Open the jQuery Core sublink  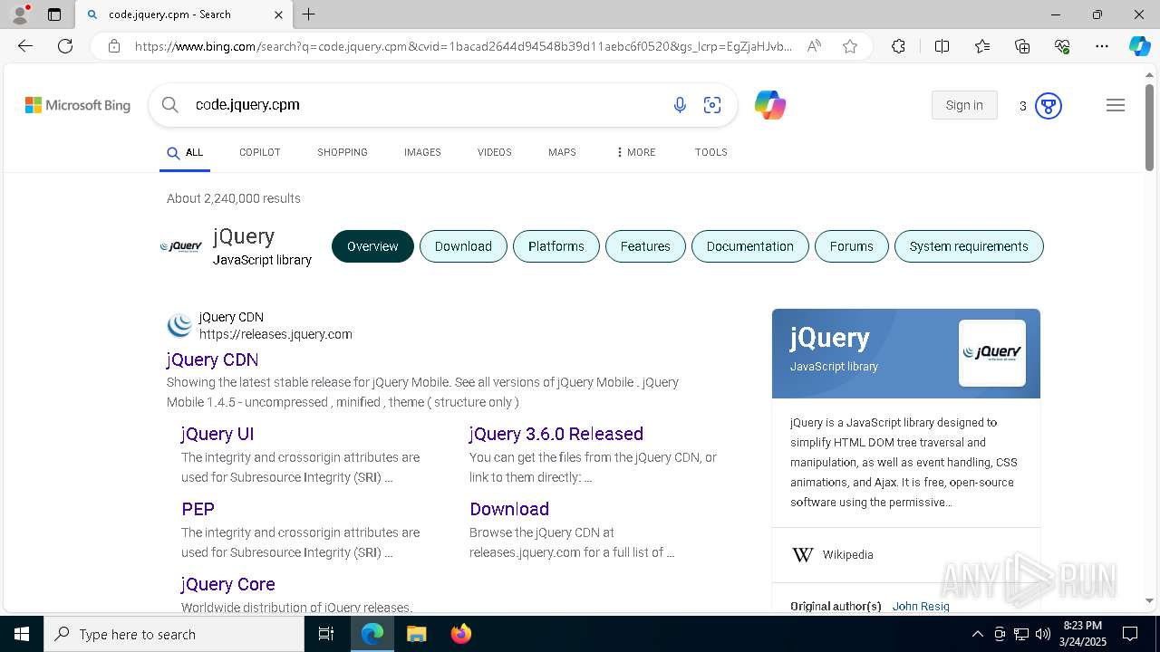228,584
